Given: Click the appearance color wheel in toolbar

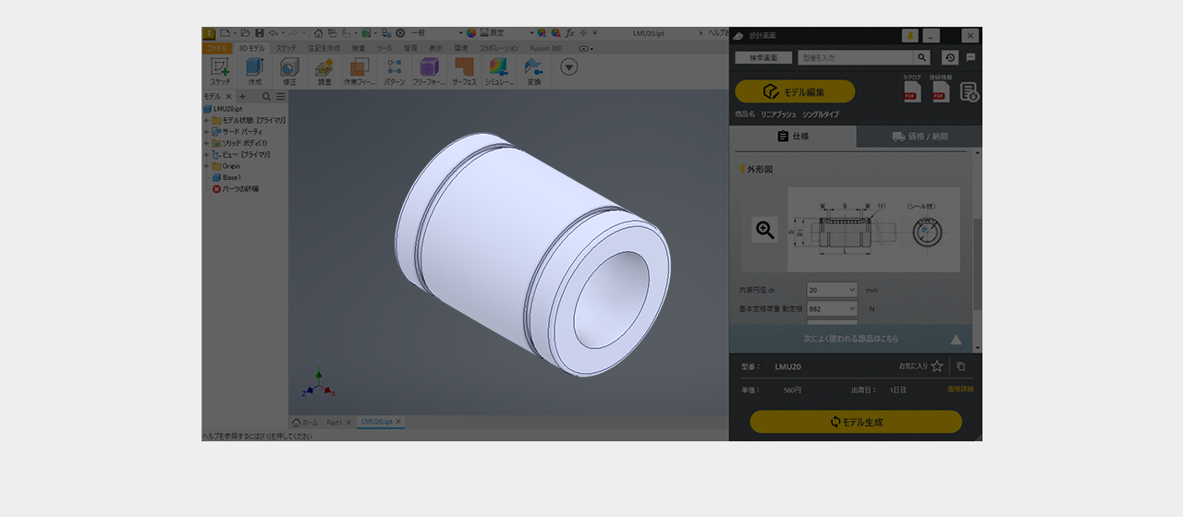Looking at the screenshot, I should pos(471,32).
